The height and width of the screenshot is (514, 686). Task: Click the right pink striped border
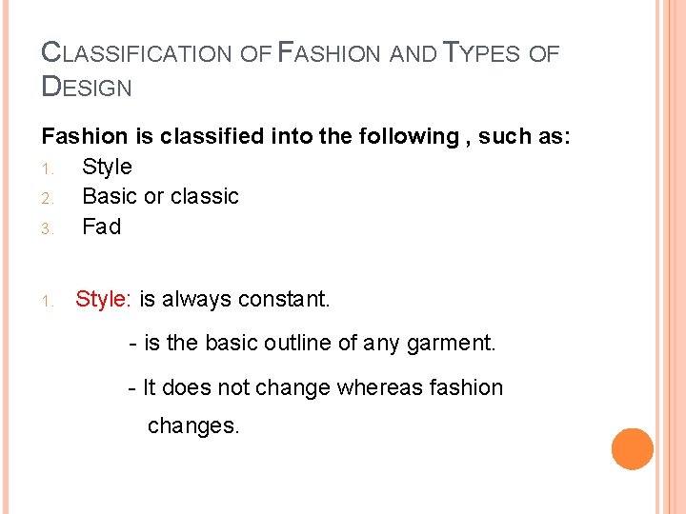click(x=670, y=257)
